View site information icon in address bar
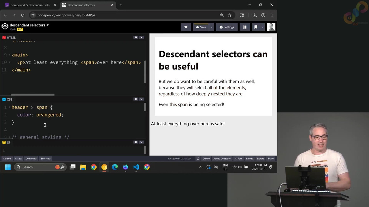369x207 pixels. click(33, 15)
